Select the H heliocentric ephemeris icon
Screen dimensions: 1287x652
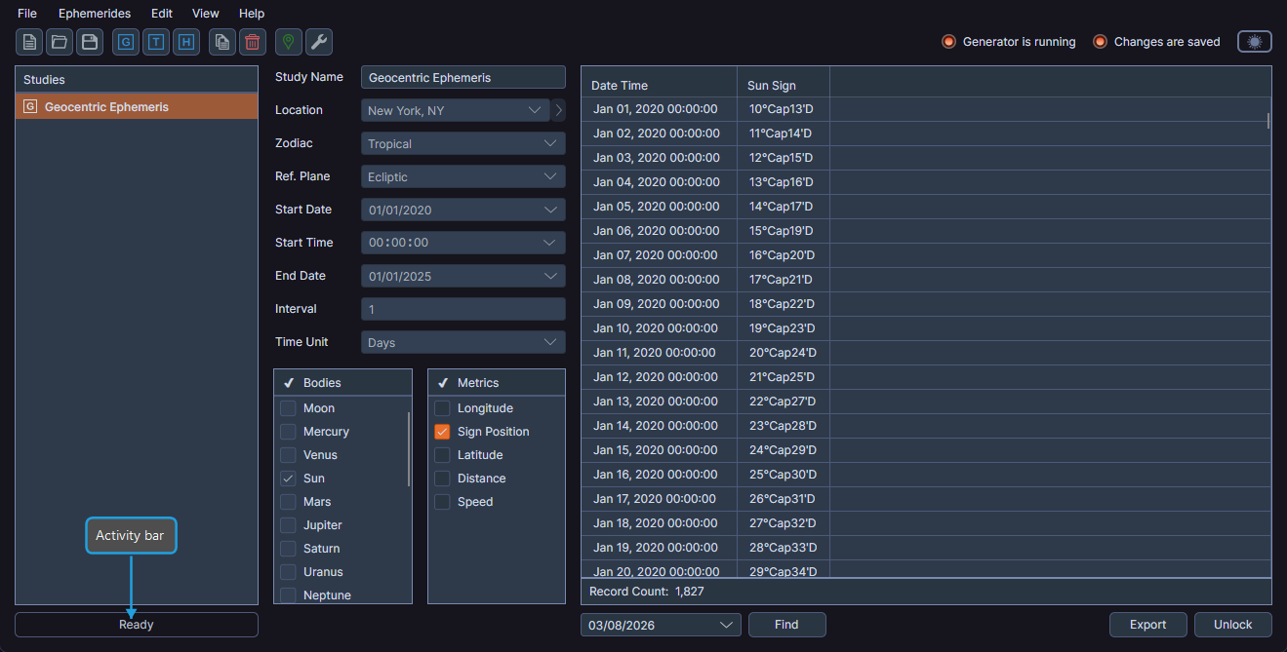pyautogui.click(x=185, y=42)
